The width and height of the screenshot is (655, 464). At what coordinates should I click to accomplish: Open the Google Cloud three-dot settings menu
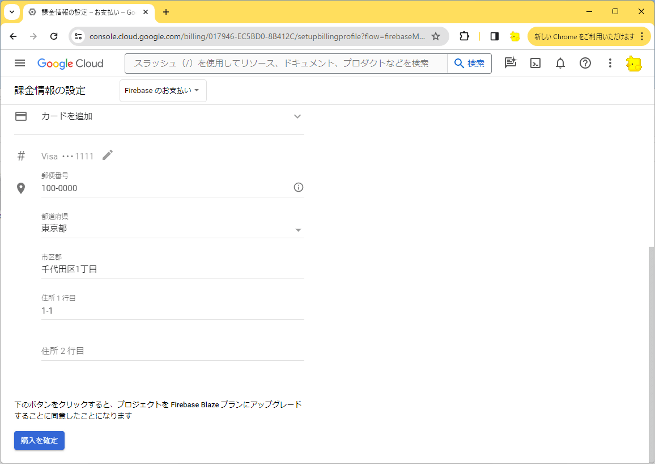[610, 63]
